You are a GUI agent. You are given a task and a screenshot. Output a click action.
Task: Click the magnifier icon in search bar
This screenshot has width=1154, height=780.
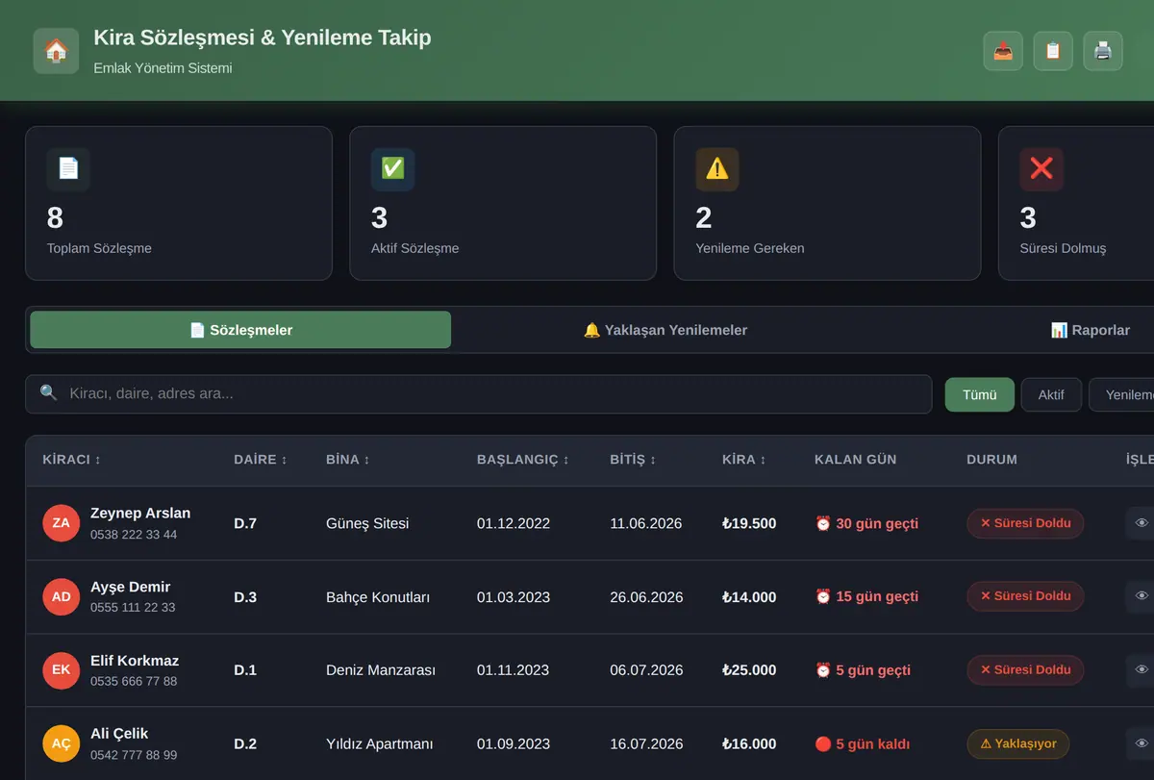(49, 393)
